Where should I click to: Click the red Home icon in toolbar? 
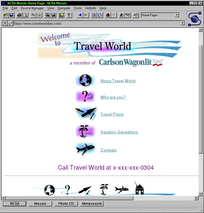point(108,15)
